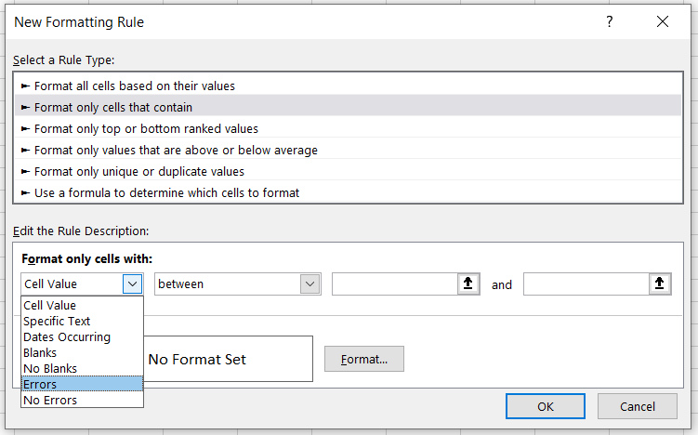Confirm the rule with OK button
Screen dimensions: 698x435
click(545, 406)
